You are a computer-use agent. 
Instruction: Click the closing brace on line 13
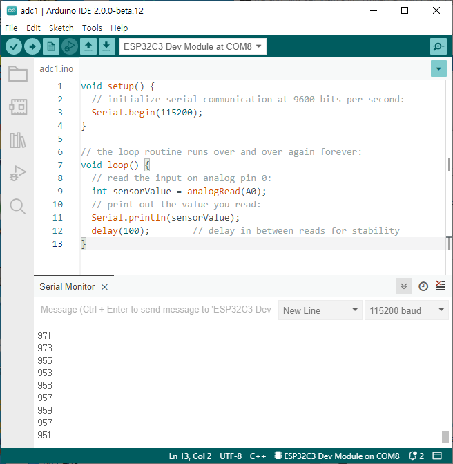coord(84,244)
